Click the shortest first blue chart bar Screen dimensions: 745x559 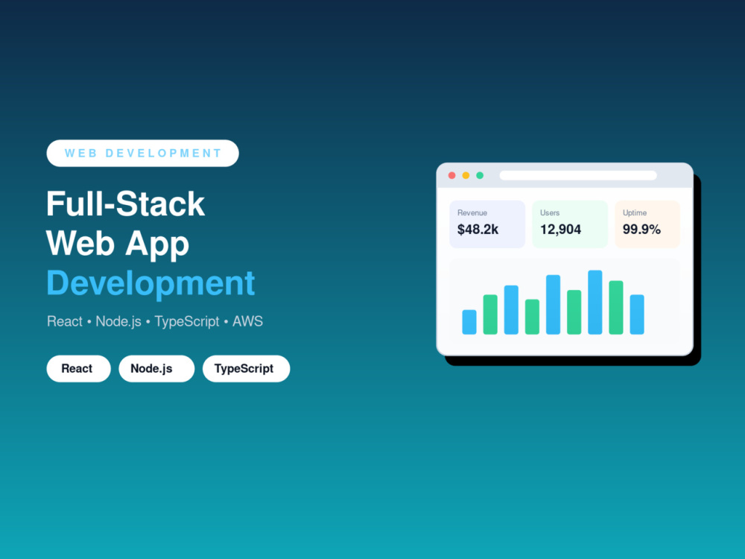[x=469, y=322]
